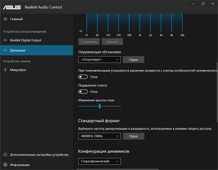
Task: Click the gear icon for additional device settings
Action: pos(5,155)
